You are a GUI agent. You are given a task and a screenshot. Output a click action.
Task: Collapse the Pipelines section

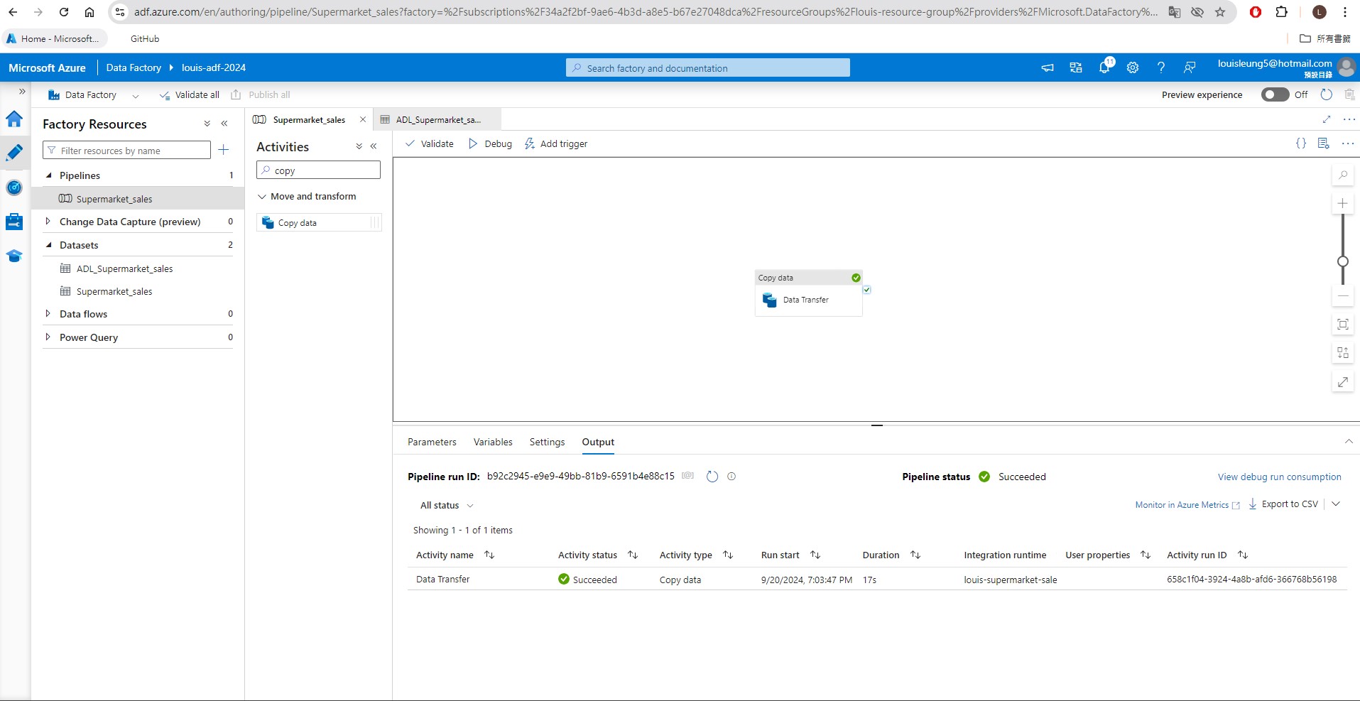[48, 175]
